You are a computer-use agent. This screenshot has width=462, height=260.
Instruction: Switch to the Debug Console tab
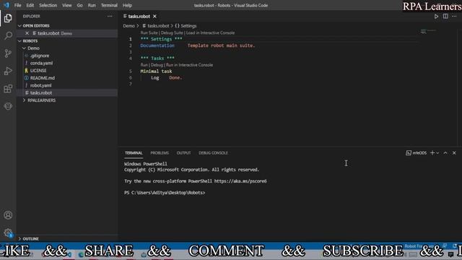(213, 152)
